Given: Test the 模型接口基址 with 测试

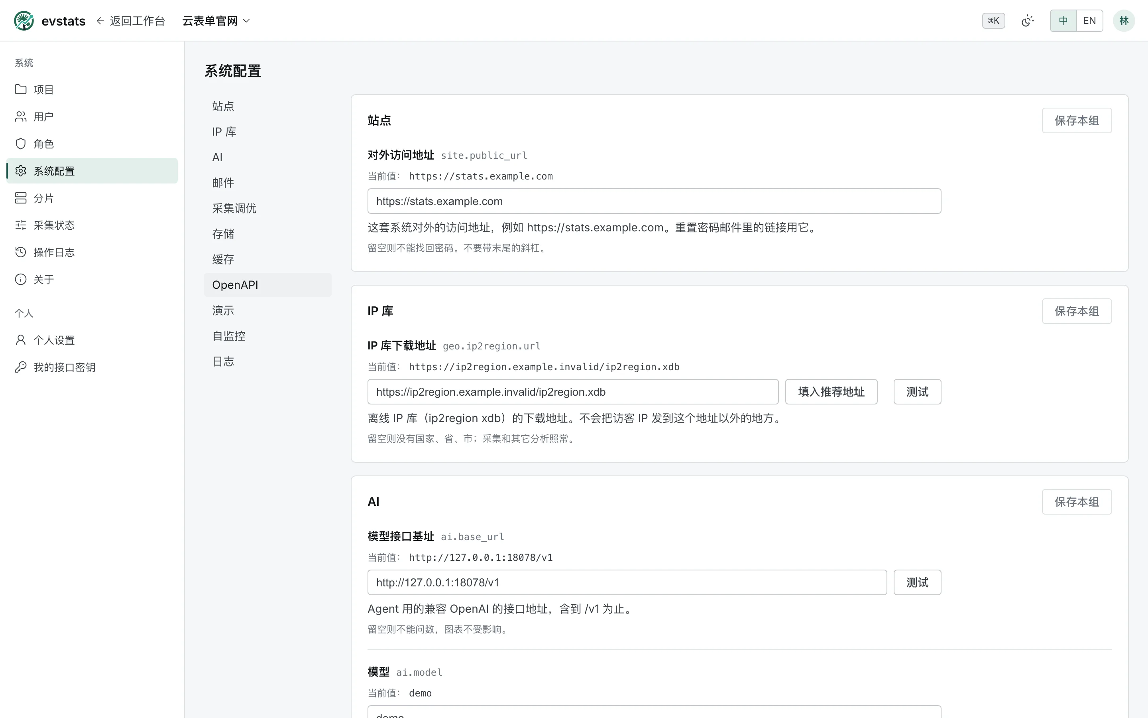Looking at the screenshot, I should (x=917, y=582).
